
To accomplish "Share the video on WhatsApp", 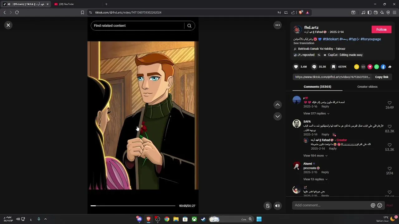I will point(377,67).
